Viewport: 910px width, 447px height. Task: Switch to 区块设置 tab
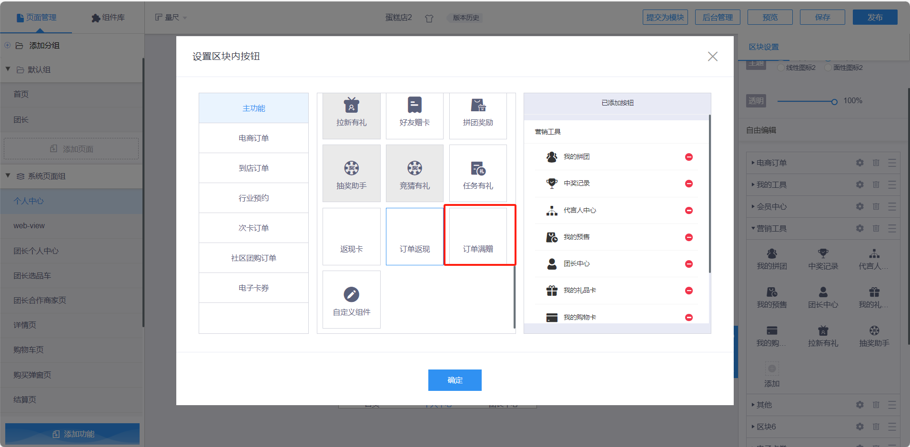764,47
